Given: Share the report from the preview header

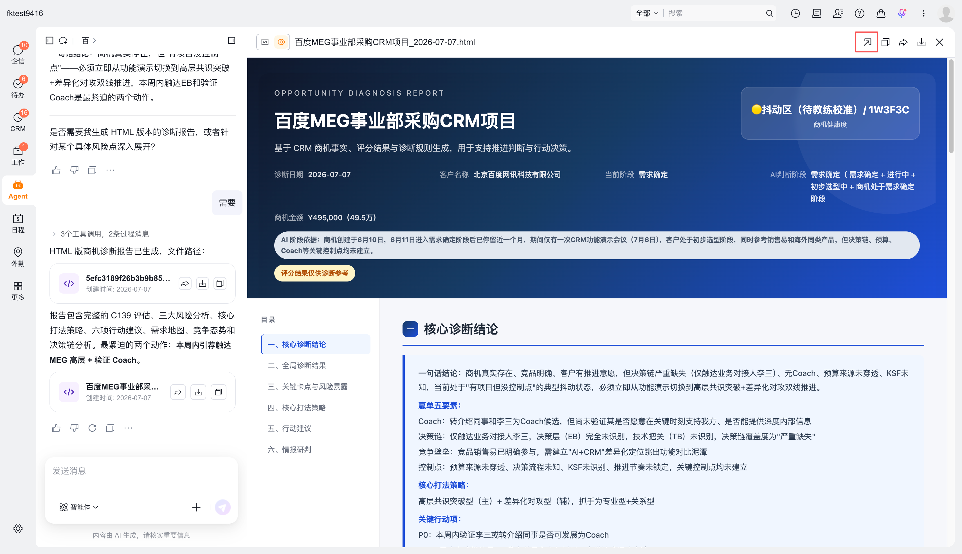Looking at the screenshot, I should [x=903, y=42].
